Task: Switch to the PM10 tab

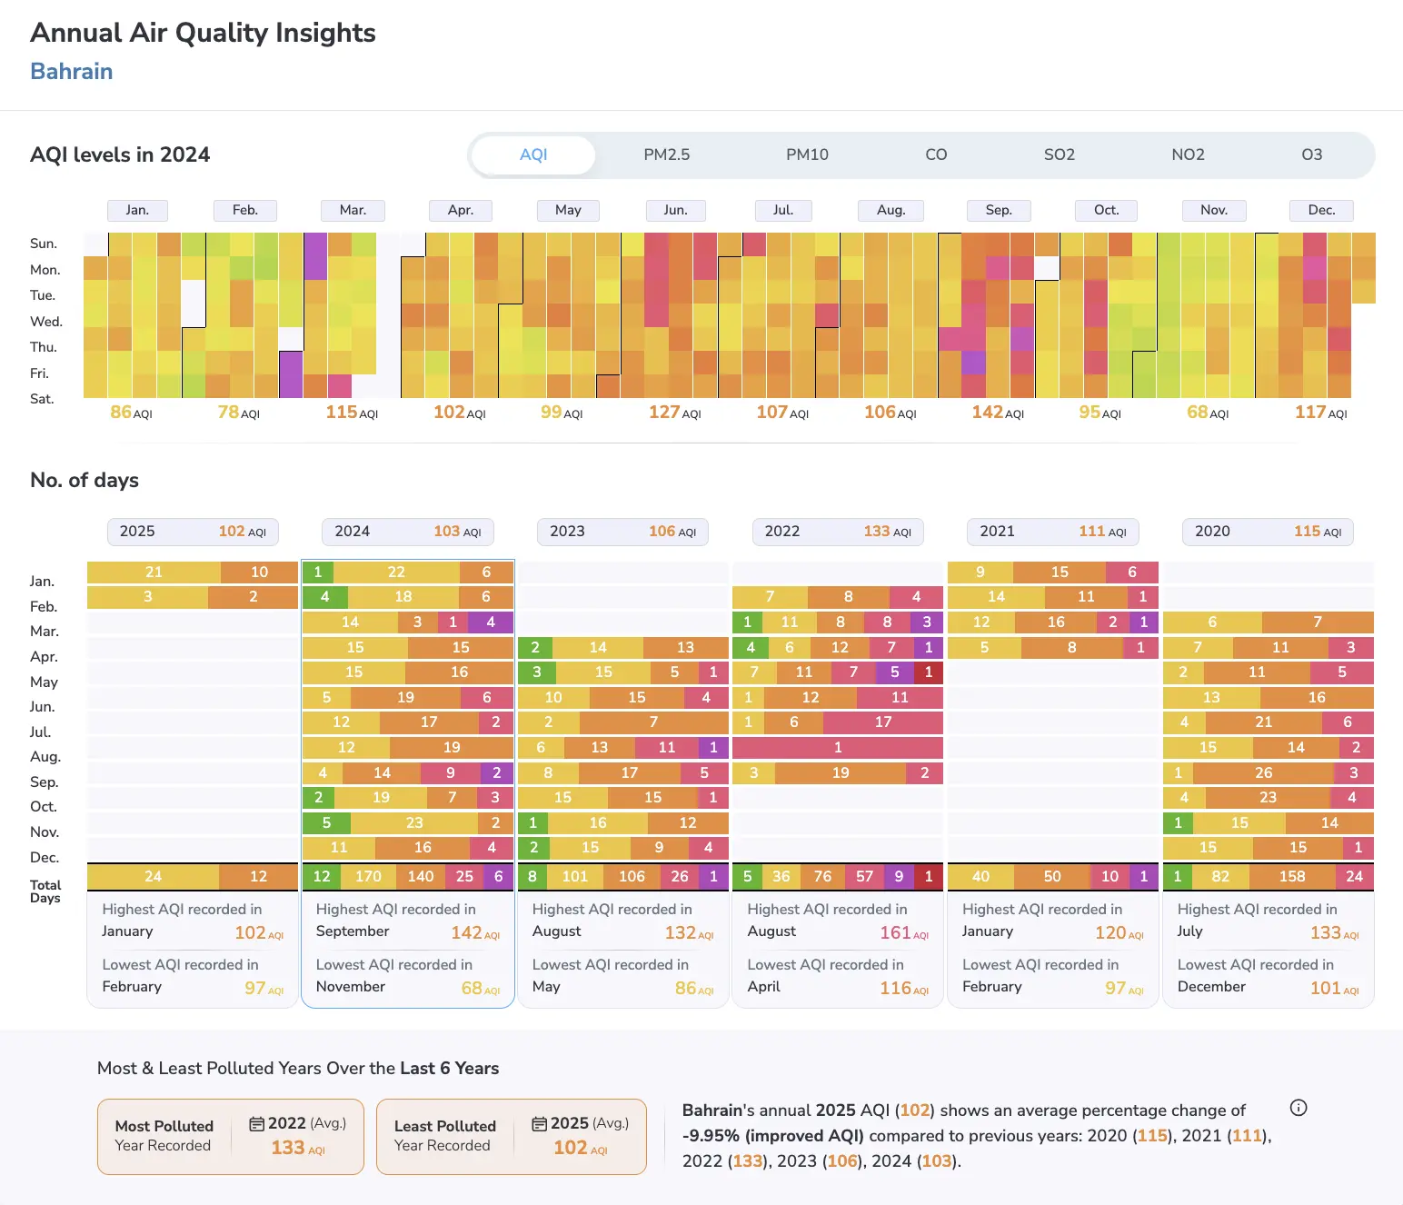Action: click(x=807, y=154)
